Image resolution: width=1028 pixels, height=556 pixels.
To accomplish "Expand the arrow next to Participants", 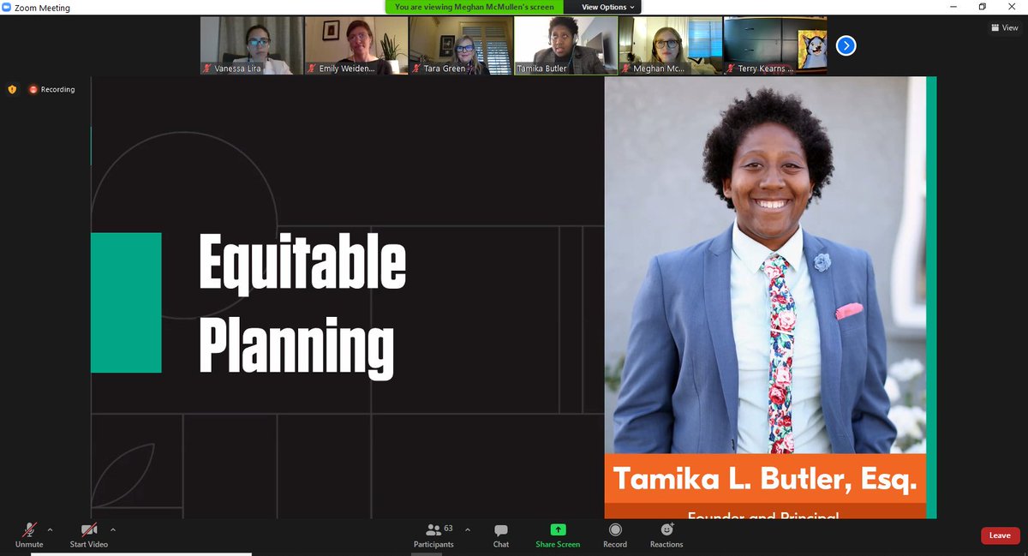I will tap(467, 529).
